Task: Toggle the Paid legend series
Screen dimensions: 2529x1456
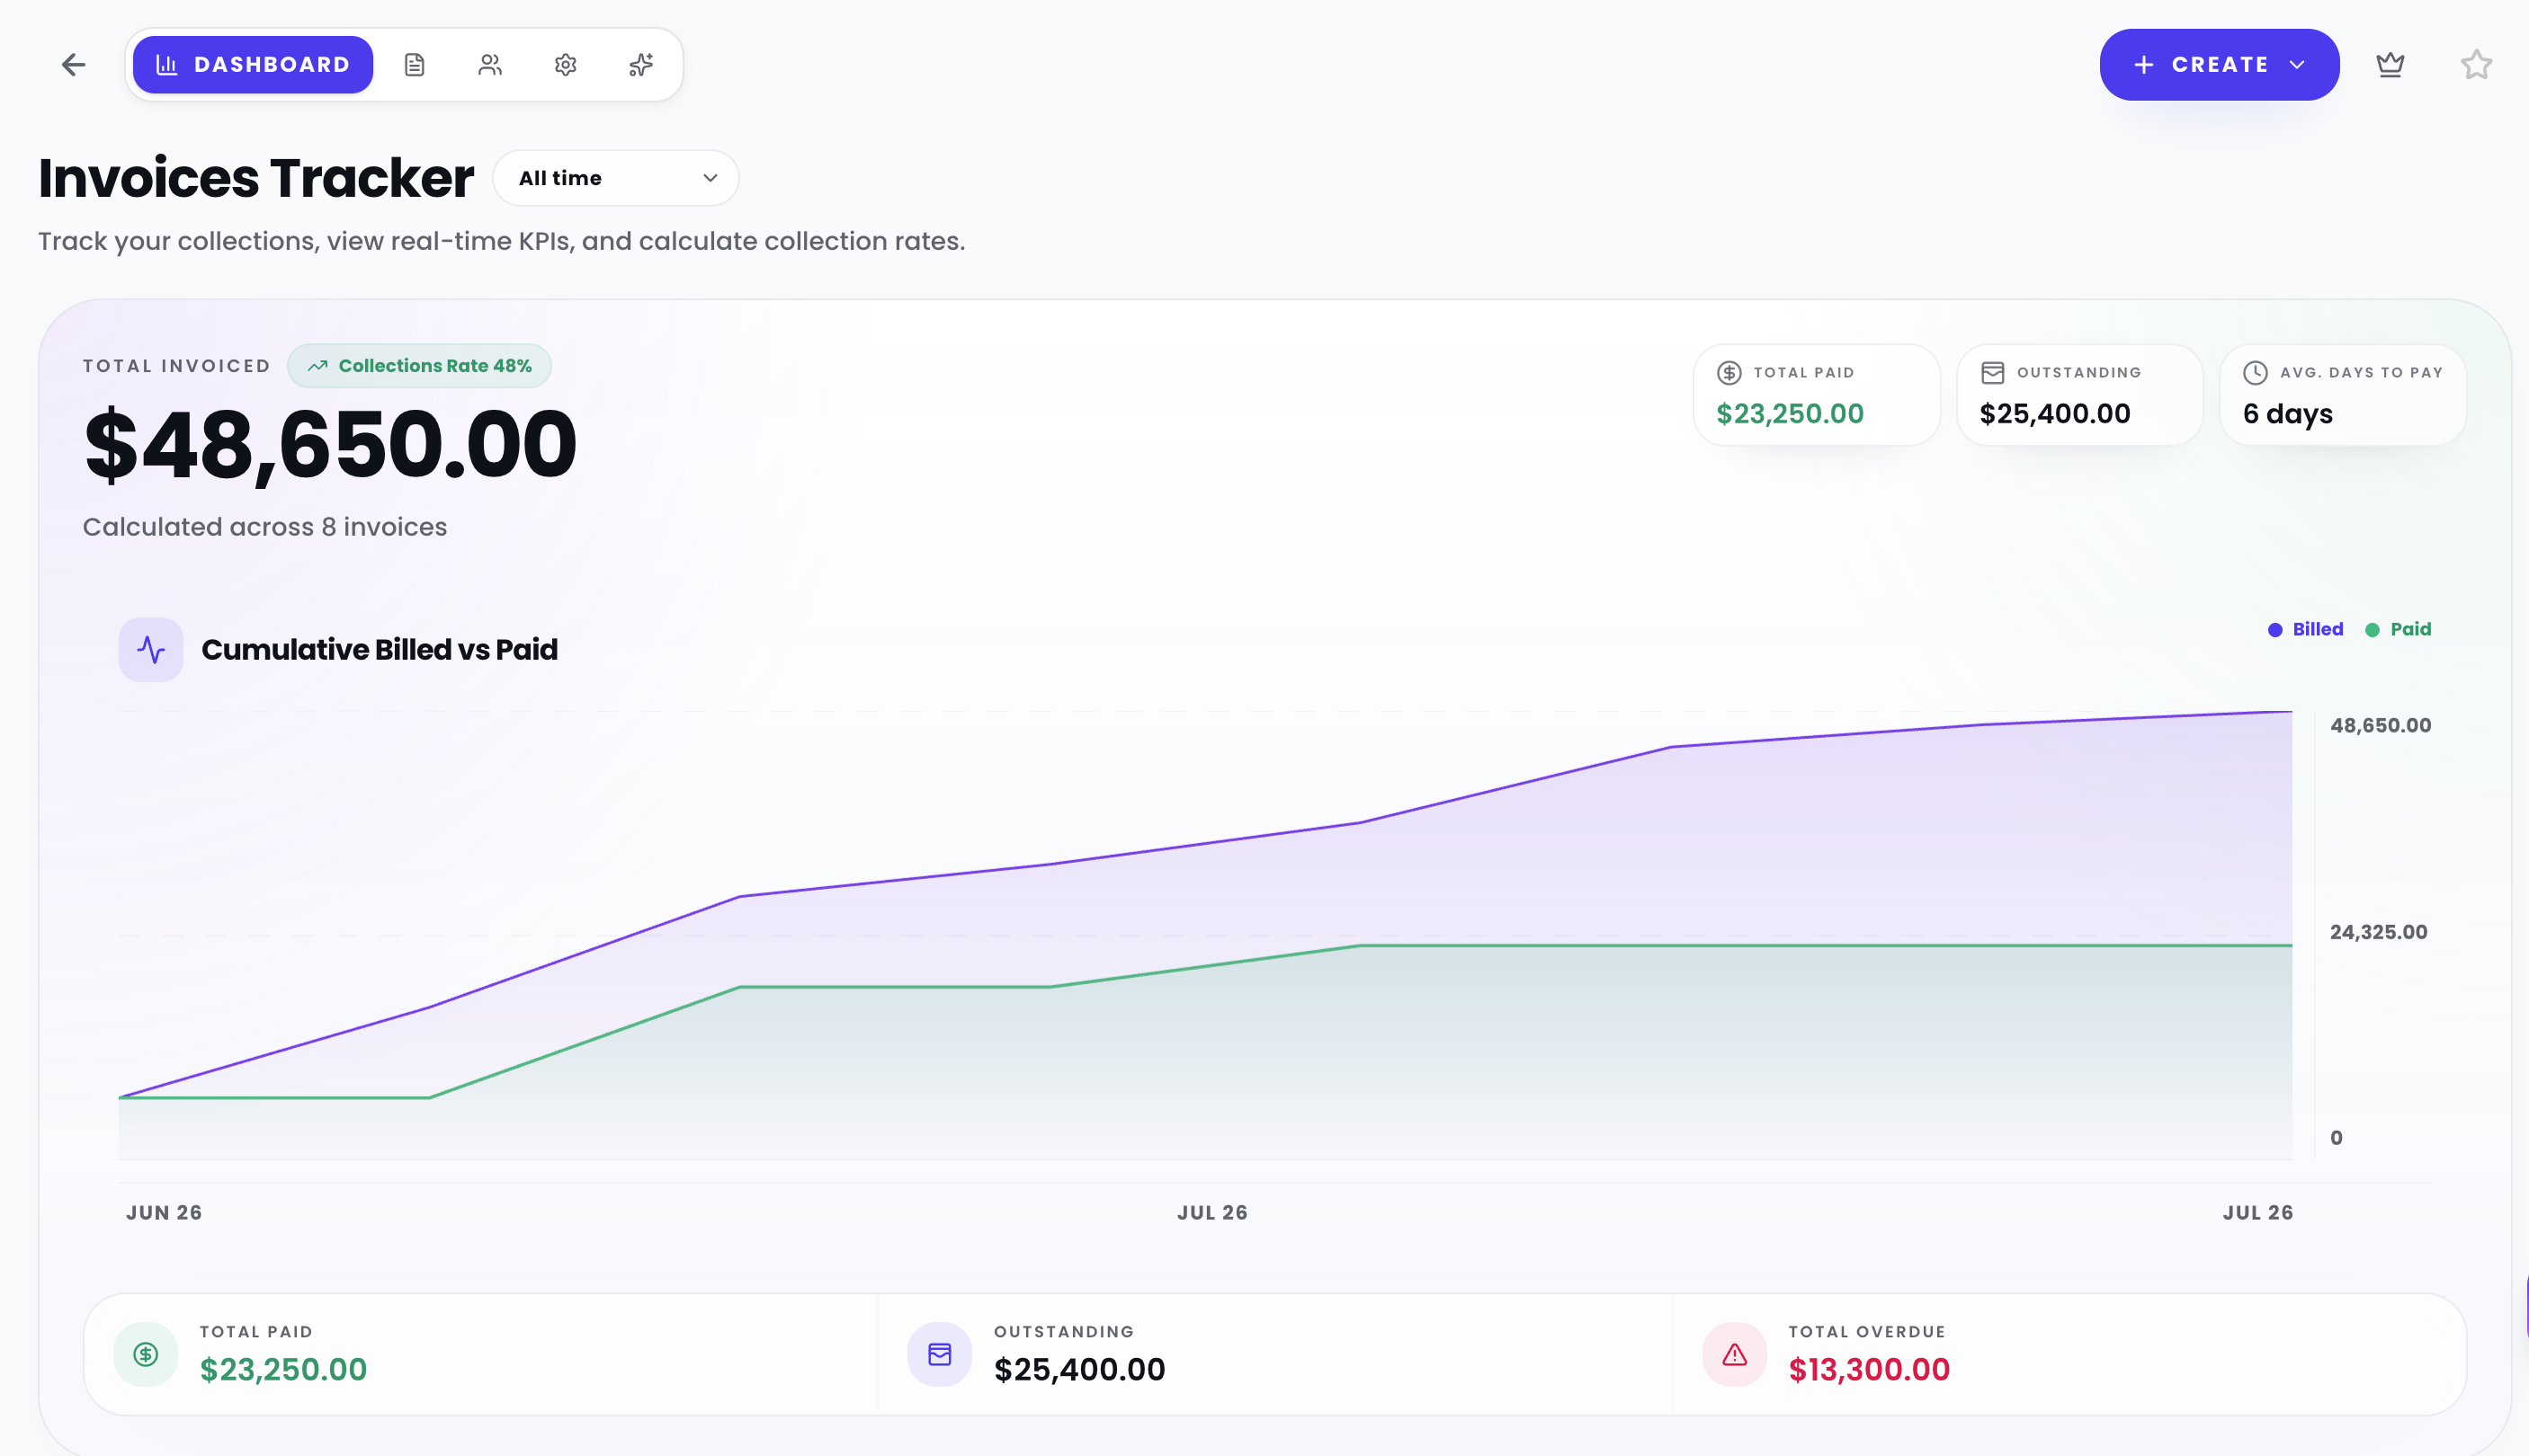Action: pyautogui.click(x=2398, y=629)
